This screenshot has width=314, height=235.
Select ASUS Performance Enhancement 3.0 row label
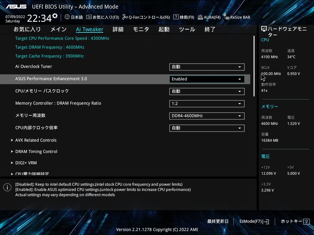[x=51, y=79]
